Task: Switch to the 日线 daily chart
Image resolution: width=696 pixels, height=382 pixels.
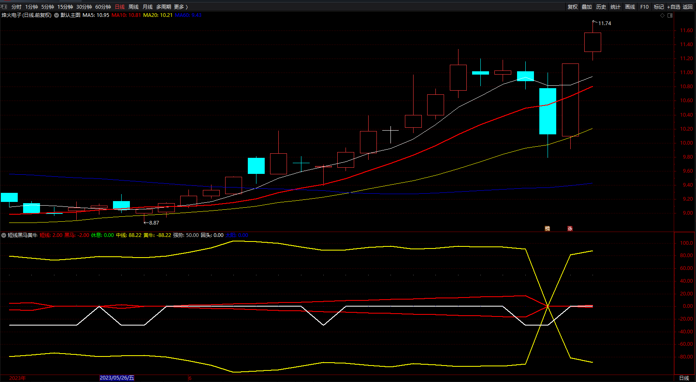Action: (120, 7)
